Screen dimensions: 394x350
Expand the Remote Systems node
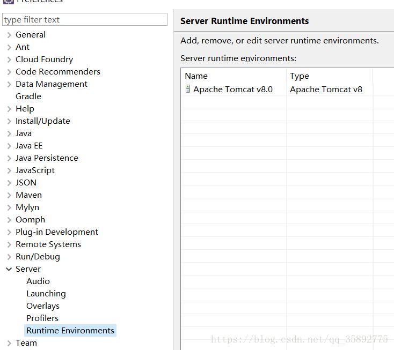point(9,244)
